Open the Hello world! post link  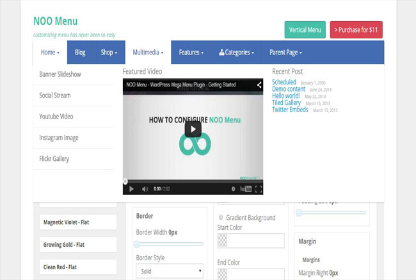(286, 95)
